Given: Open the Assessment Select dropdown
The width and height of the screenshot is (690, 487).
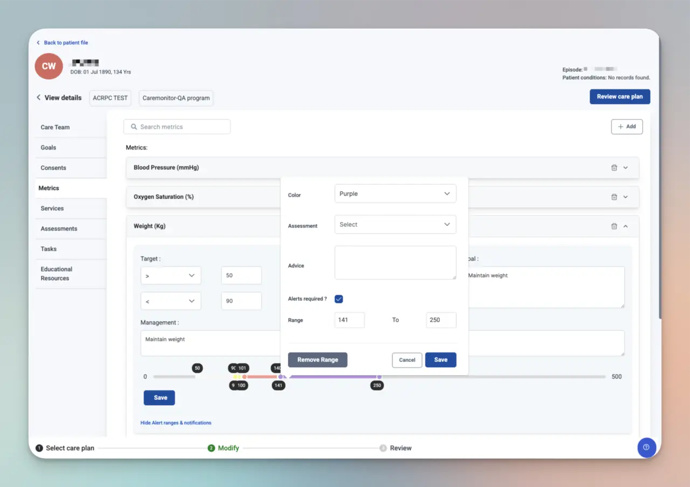Looking at the screenshot, I should pos(395,225).
